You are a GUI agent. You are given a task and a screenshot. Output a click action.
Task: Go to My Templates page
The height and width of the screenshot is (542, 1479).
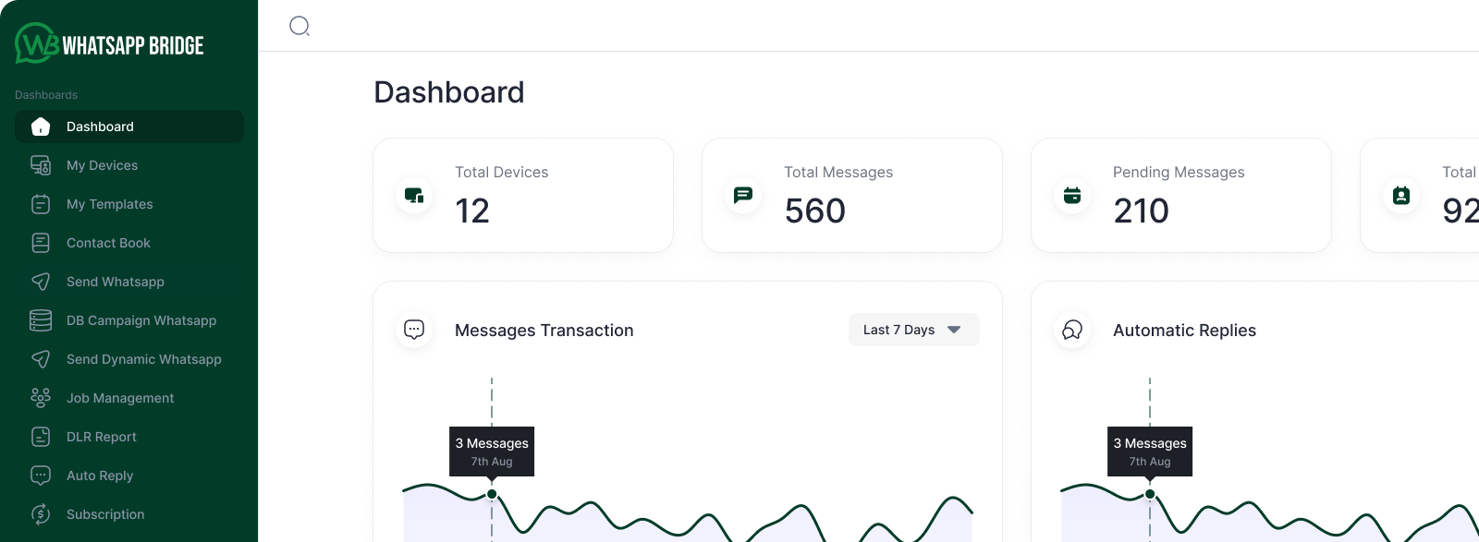[x=109, y=204]
